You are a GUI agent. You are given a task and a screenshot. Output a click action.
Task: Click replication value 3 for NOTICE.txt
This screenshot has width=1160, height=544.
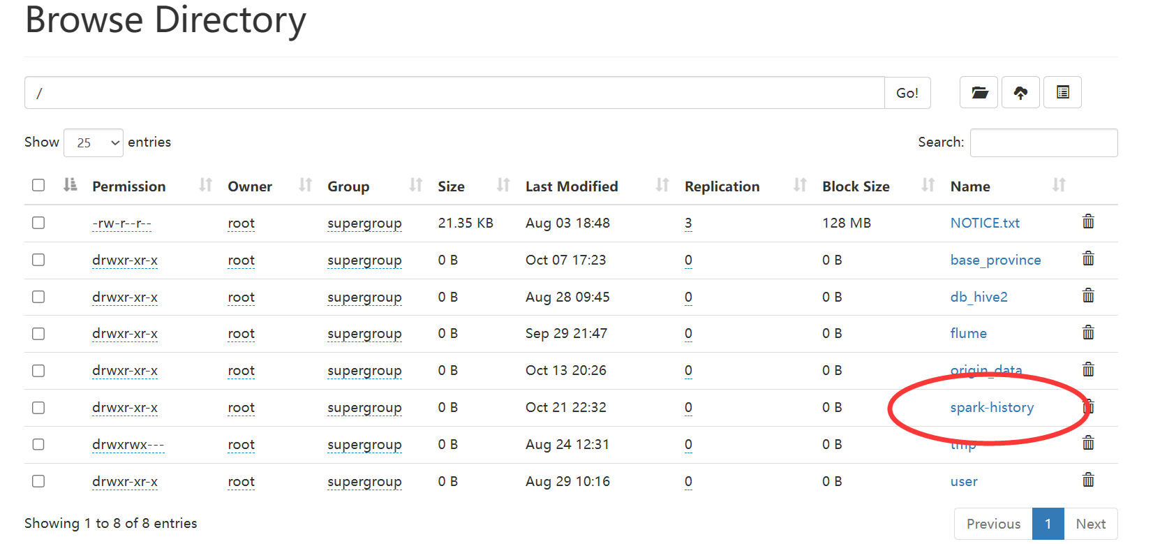pos(688,223)
